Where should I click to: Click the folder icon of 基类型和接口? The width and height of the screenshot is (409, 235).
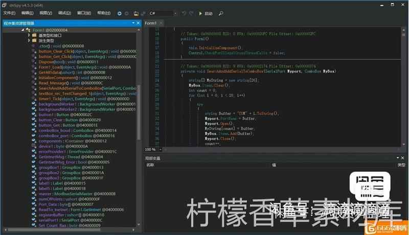(34, 35)
